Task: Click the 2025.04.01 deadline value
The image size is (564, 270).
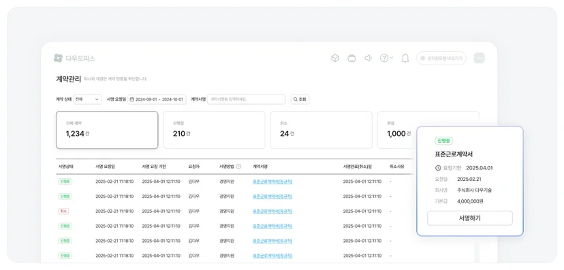Action: (480, 168)
